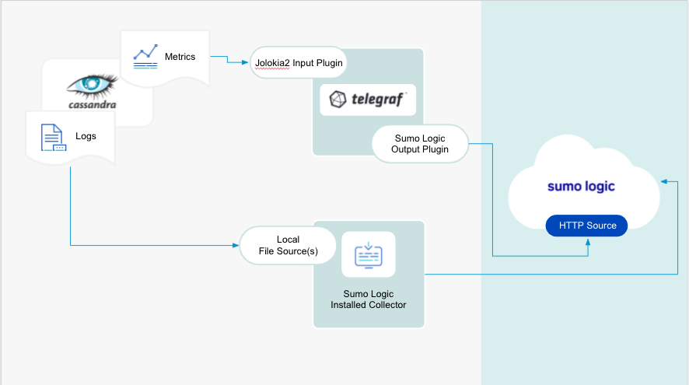This screenshot has height=385, width=689.
Task: Click the Metrics text label
Action: (x=180, y=56)
